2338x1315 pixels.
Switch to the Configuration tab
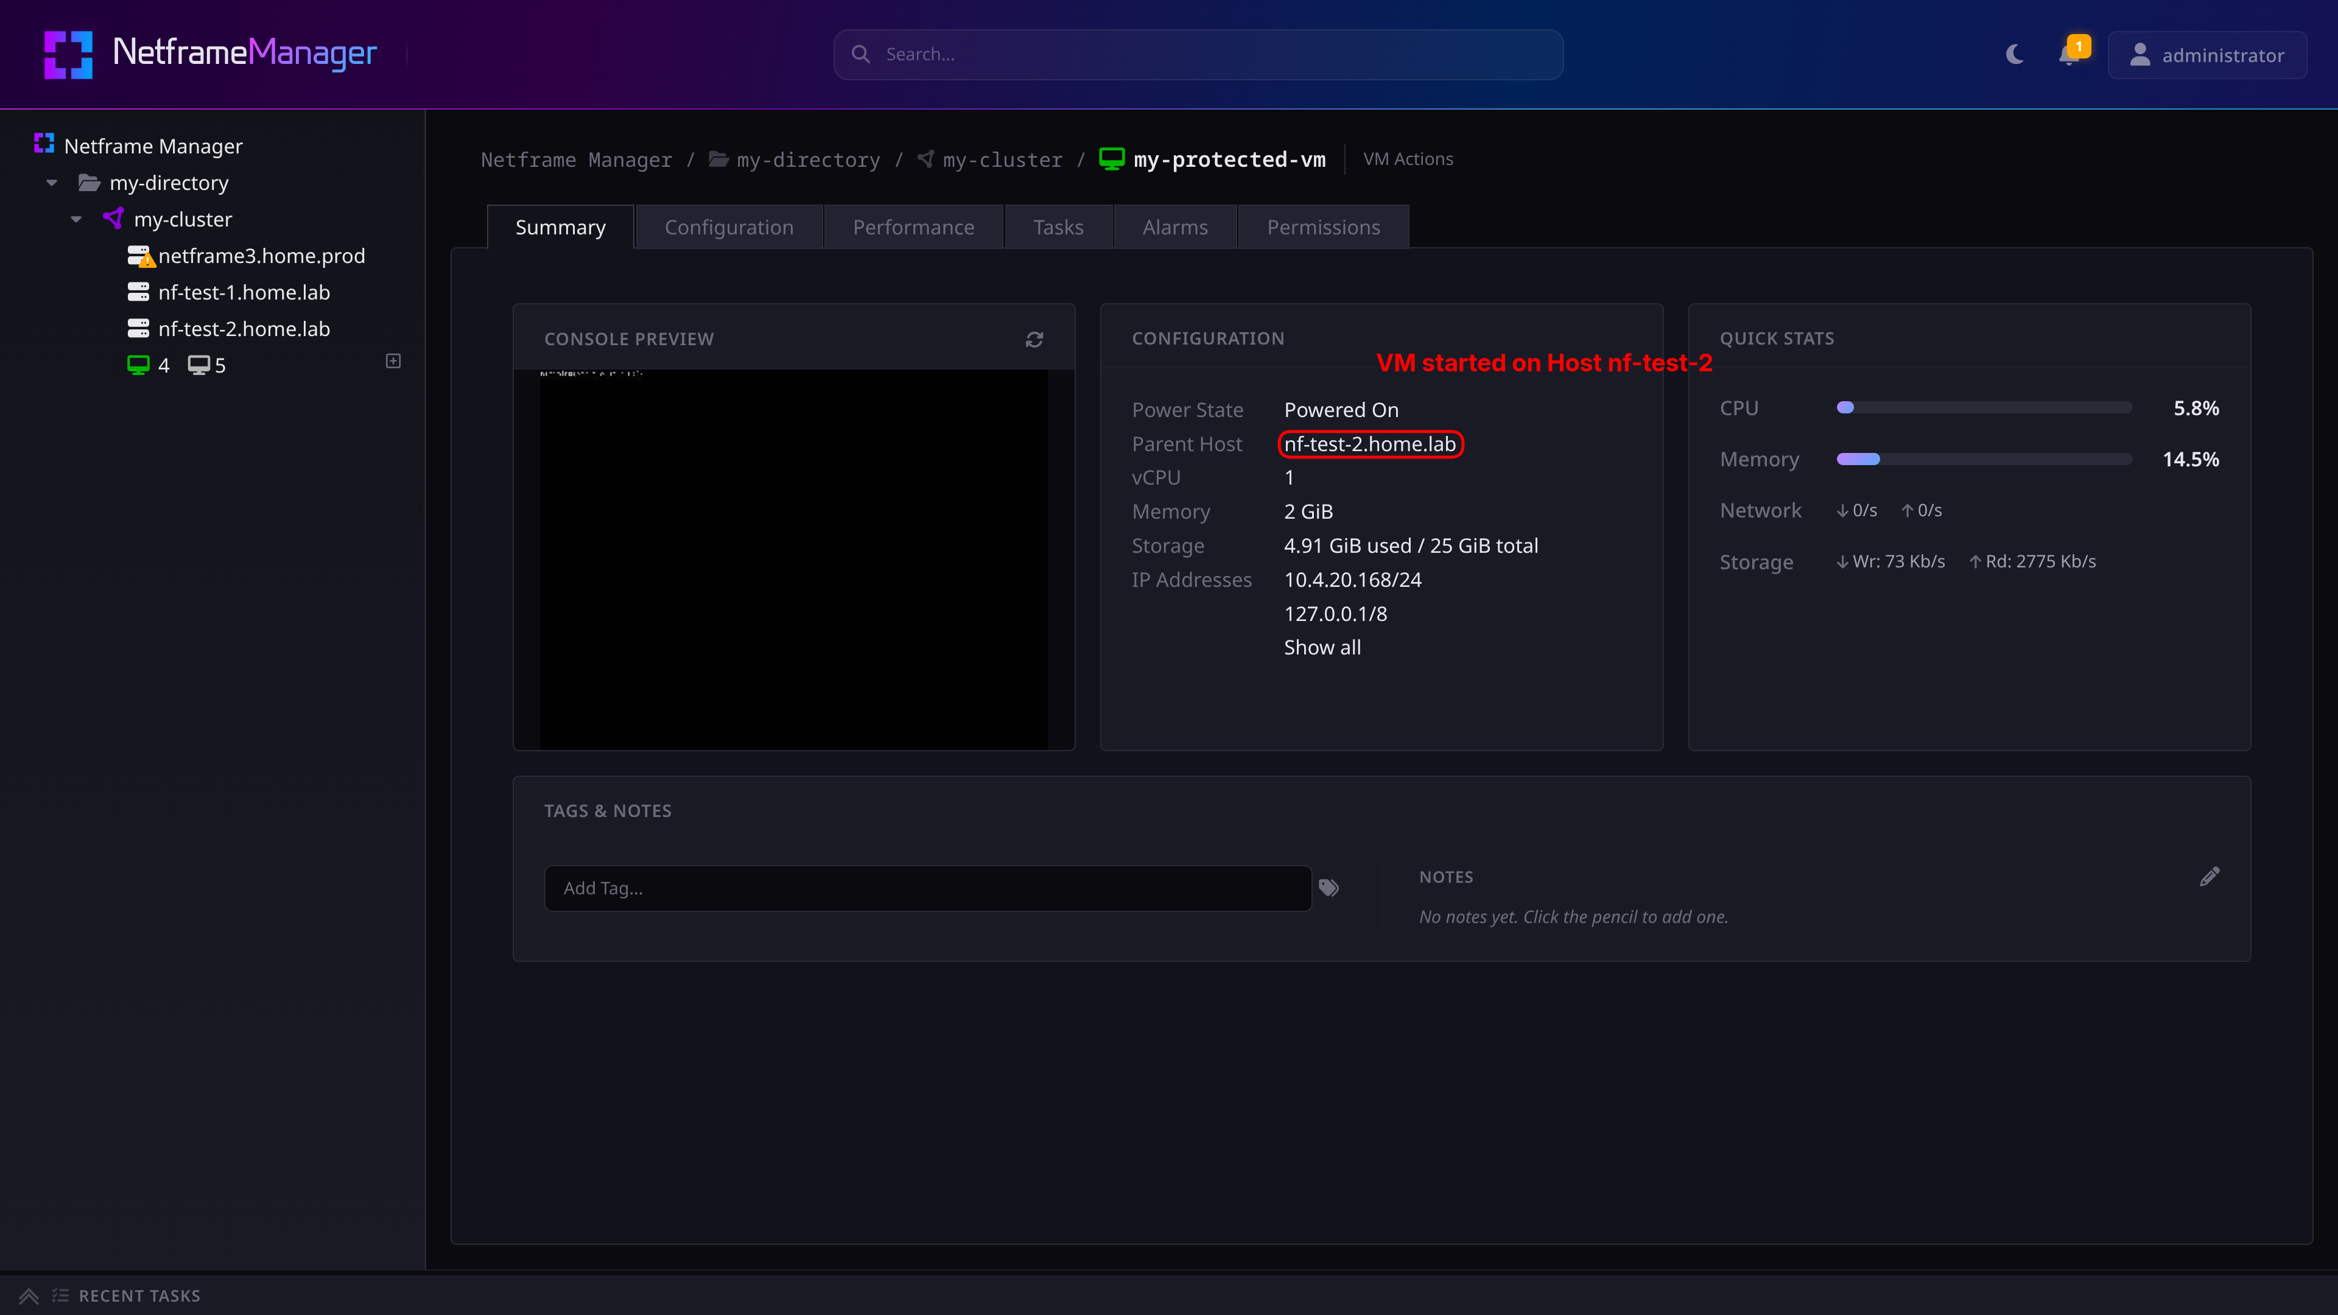click(729, 227)
